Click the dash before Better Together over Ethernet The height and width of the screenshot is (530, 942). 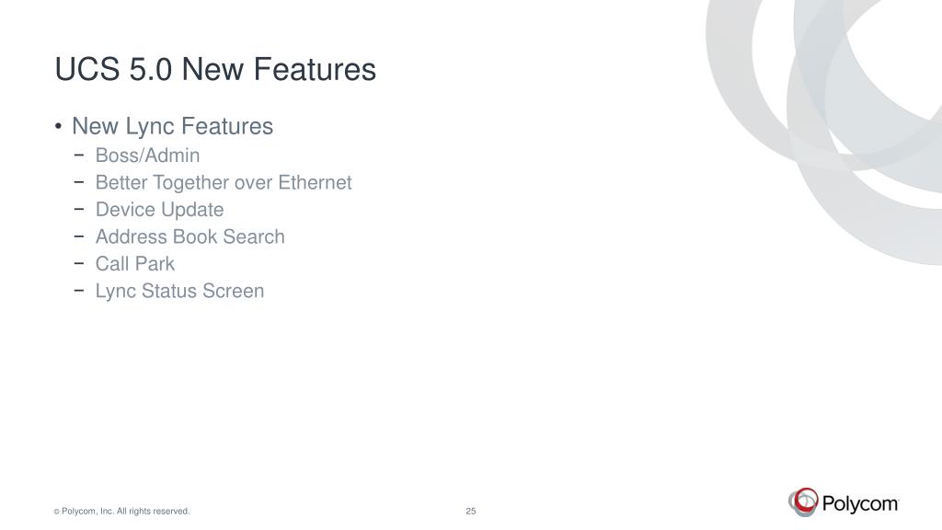pos(79,181)
